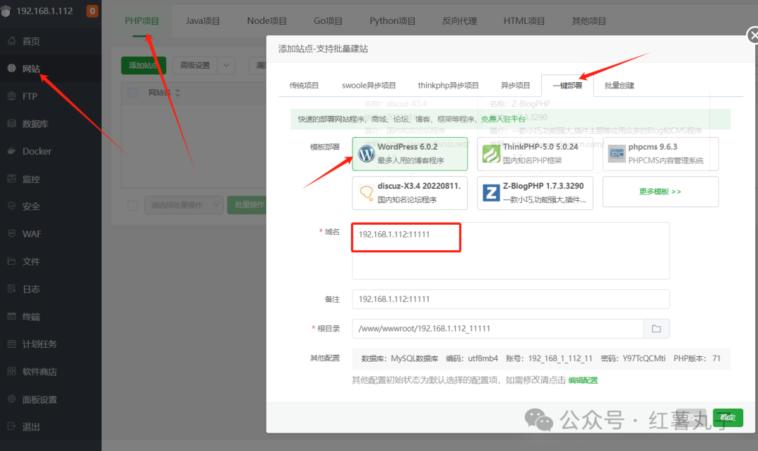Screen dimensions: 758x451
Task: Confirm with the green 确定 button
Action: 728,417
